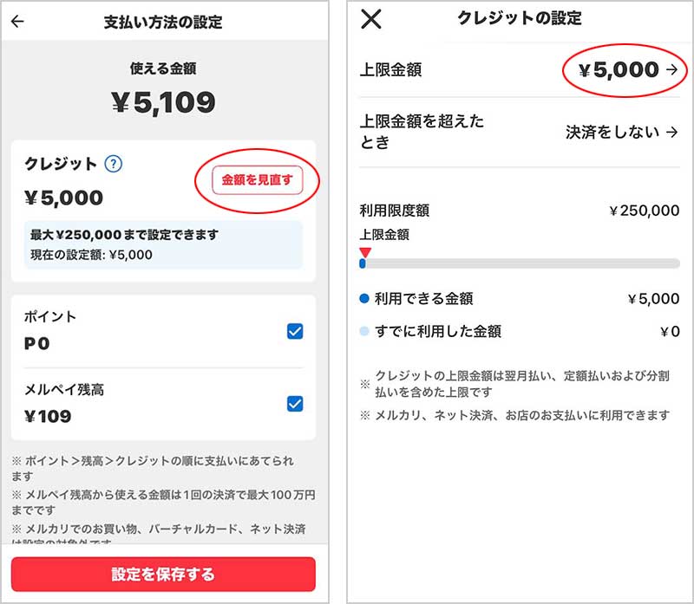Select the 上限金額を超えたとき row label
Viewport: 694px width, 604px height.
(x=422, y=132)
